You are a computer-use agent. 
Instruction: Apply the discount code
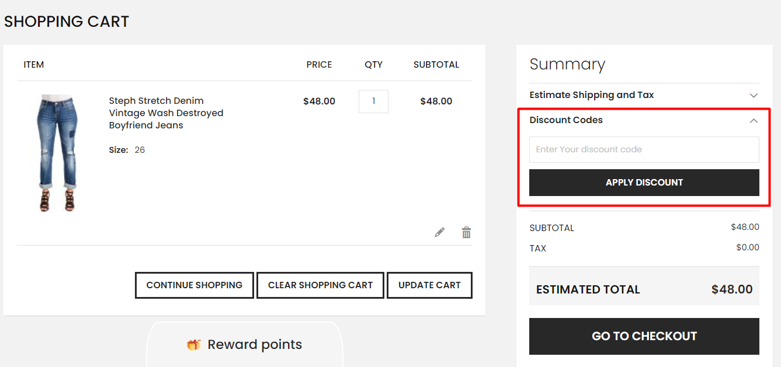pyautogui.click(x=644, y=183)
